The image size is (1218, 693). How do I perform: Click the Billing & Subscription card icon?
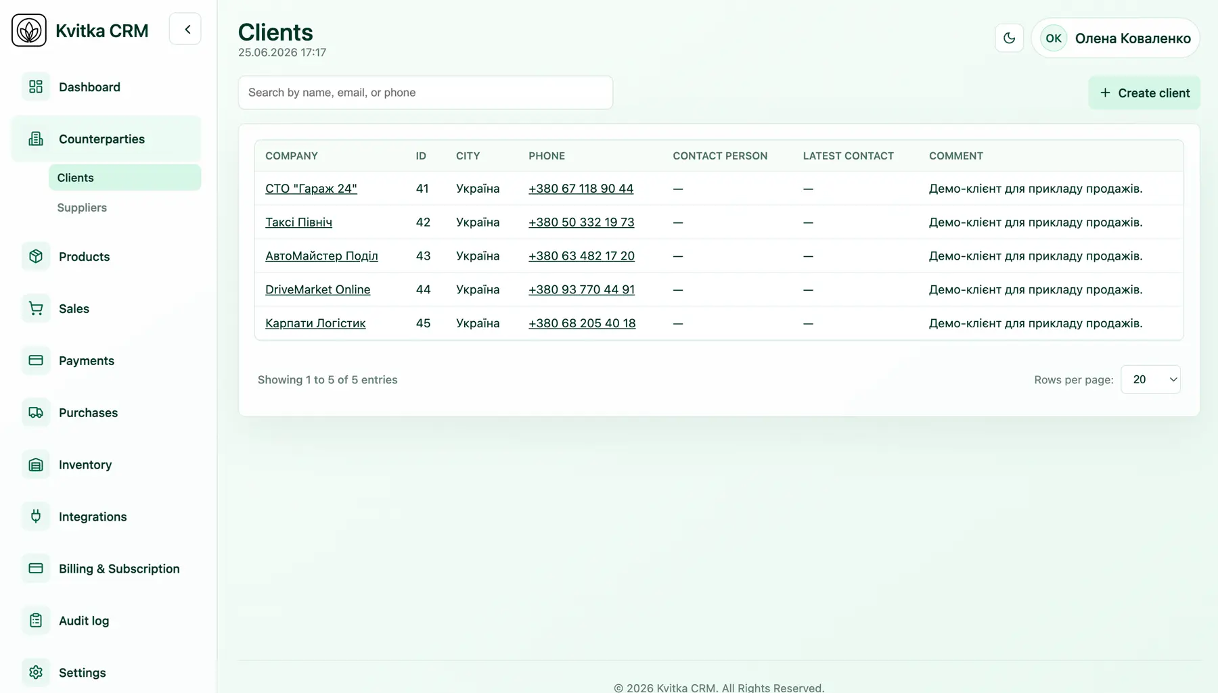[x=36, y=569]
